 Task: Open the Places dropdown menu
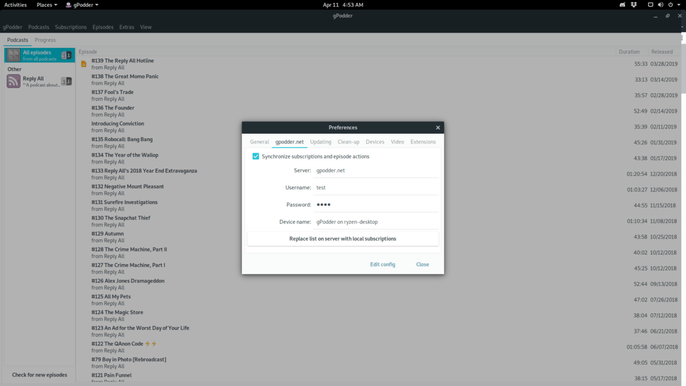click(47, 5)
